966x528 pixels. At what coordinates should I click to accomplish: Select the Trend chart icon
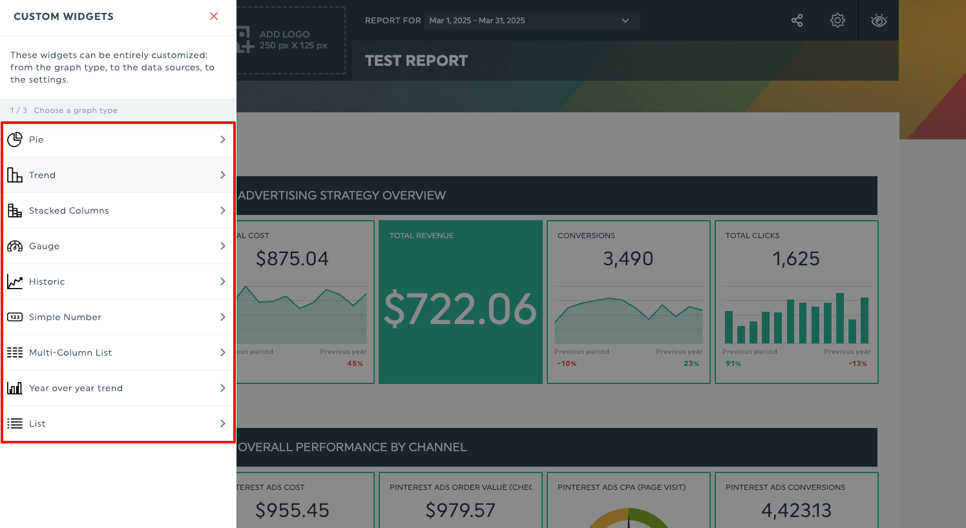[x=15, y=174]
